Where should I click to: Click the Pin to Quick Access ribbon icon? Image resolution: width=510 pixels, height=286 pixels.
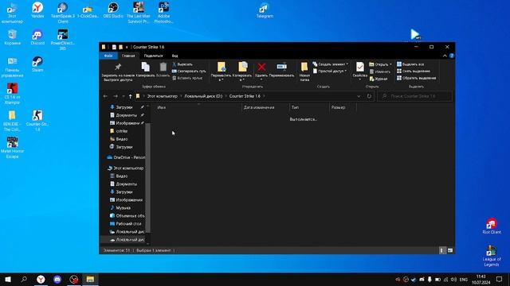118,67
